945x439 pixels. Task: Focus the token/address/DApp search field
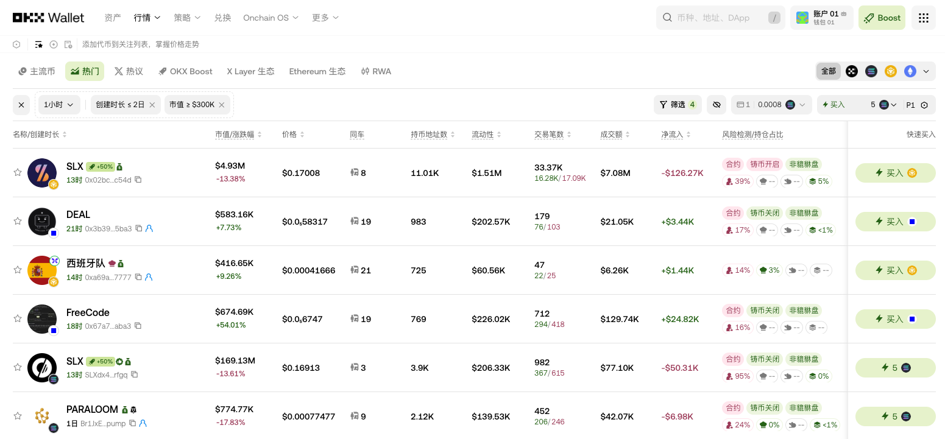721,18
